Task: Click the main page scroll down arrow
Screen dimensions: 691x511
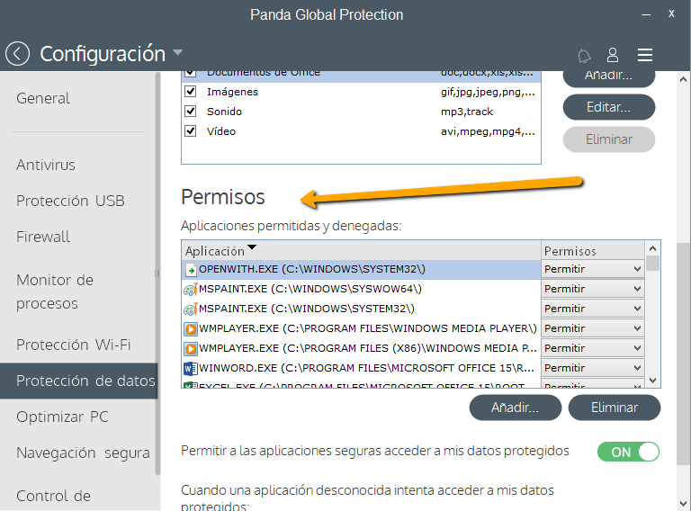Action: 683,503
